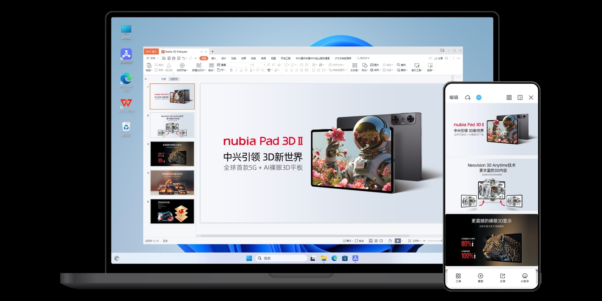This screenshot has height=301, width=602.
Task: Collapse the ribbon with the up chevron
Action: pyautogui.click(x=458, y=59)
